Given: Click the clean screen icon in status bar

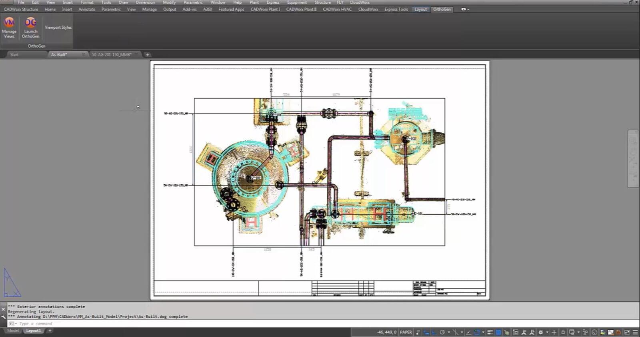Looking at the screenshot, I should 627,332.
